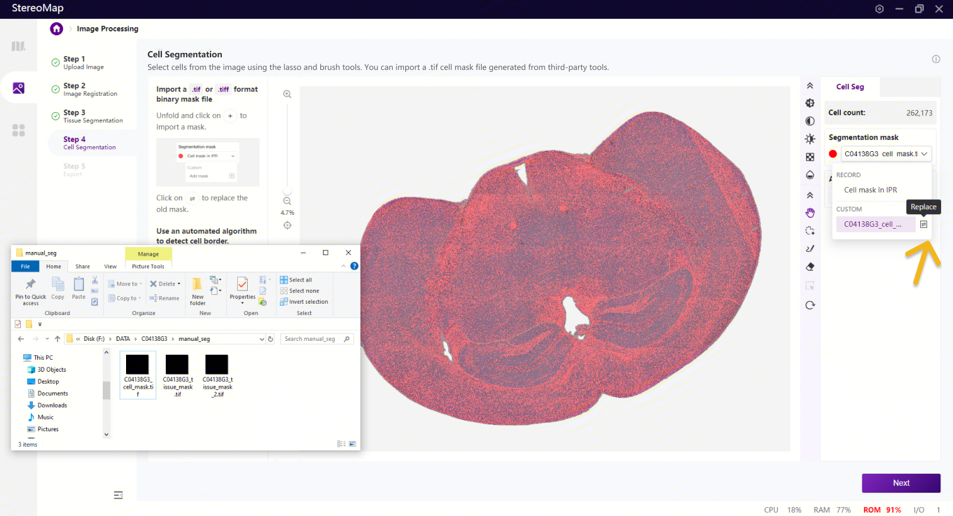Click the undo/redo circular arrow tool
Screen dimensions: 953x516
point(810,305)
